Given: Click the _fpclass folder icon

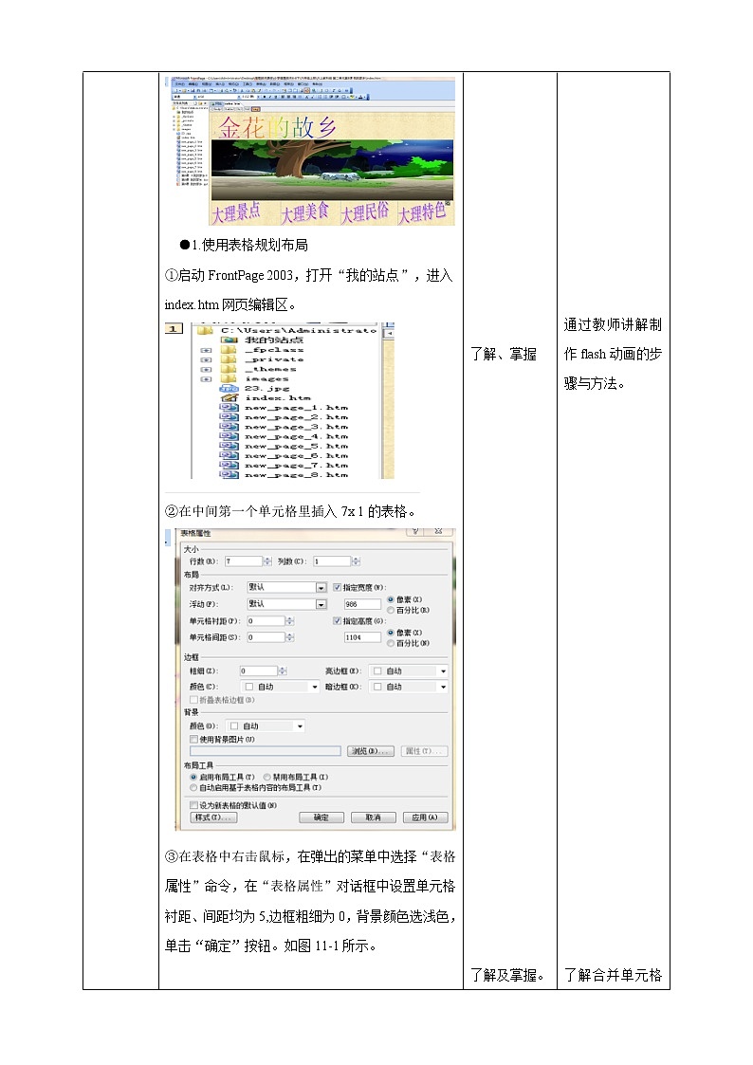Looking at the screenshot, I should [x=230, y=350].
